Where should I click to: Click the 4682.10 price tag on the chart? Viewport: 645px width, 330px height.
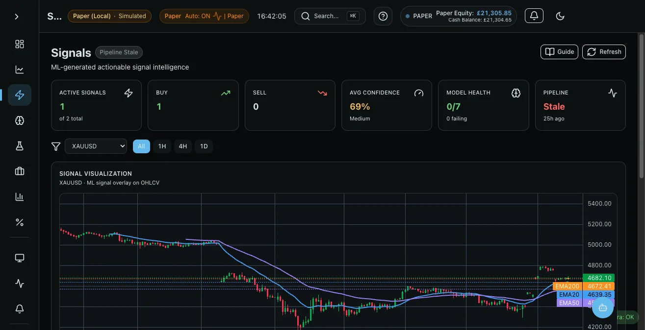(598, 278)
